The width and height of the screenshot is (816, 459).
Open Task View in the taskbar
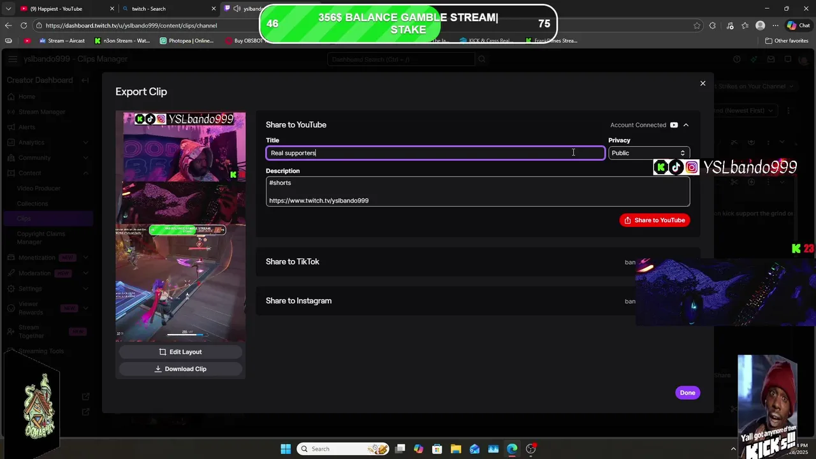click(400, 449)
